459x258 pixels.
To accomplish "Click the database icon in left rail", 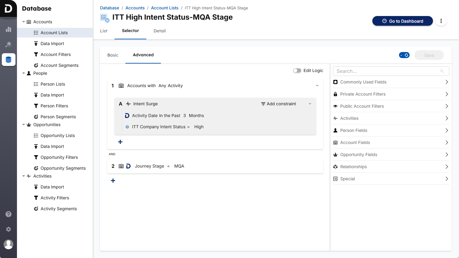I will (x=8, y=60).
